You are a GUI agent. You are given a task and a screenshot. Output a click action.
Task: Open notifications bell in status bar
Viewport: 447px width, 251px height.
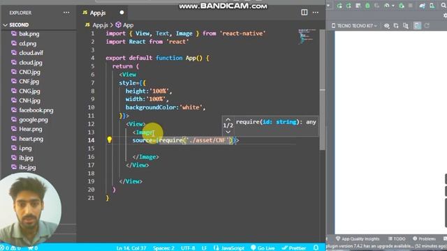[x=316, y=248]
